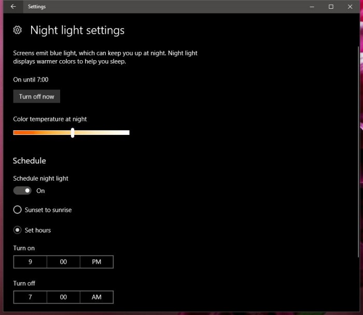Click the vertical scrollbar on right
The height and width of the screenshot is (315, 363).
[358, 152]
